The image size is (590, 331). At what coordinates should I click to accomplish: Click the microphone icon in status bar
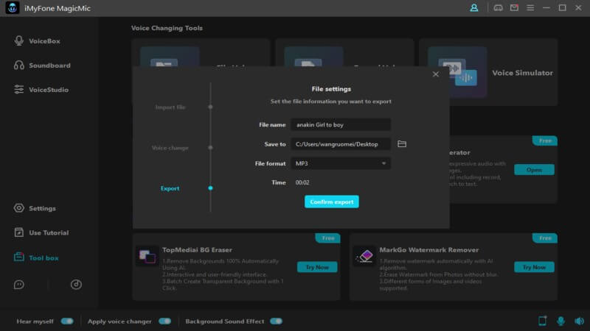tap(560, 321)
